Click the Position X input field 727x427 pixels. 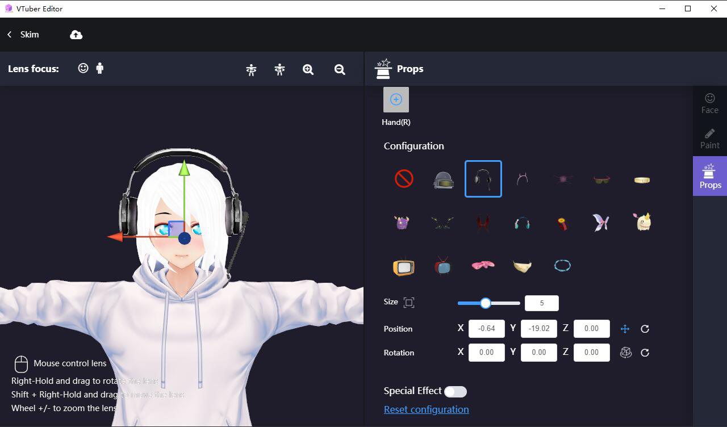(487, 328)
